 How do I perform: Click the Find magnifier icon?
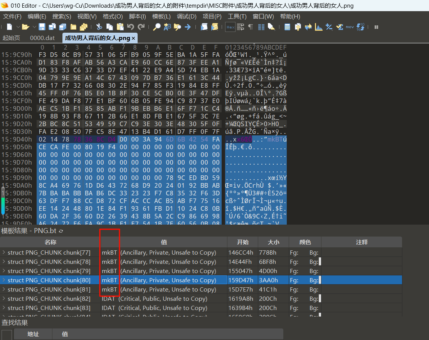coord(157,27)
